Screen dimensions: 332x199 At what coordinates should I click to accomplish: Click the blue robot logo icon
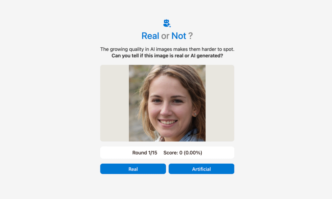click(x=167, y=23)
